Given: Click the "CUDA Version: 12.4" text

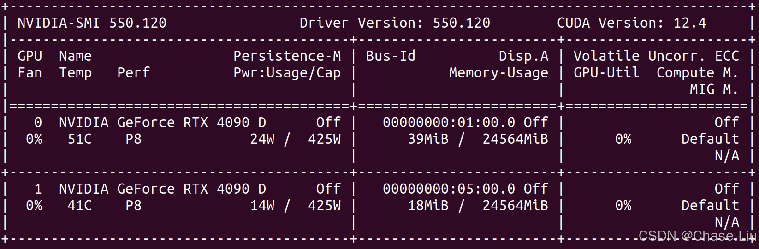Looking at the screenshot, I should 631,23.
